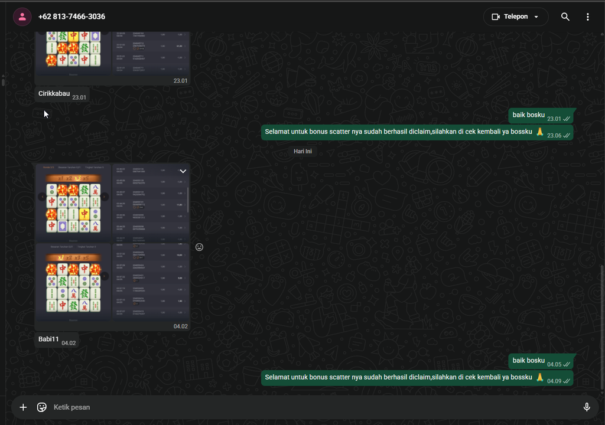Viewport: 605px width, 425px height.
Task: Open message options chevron on image
Action: tap(183, 171)
